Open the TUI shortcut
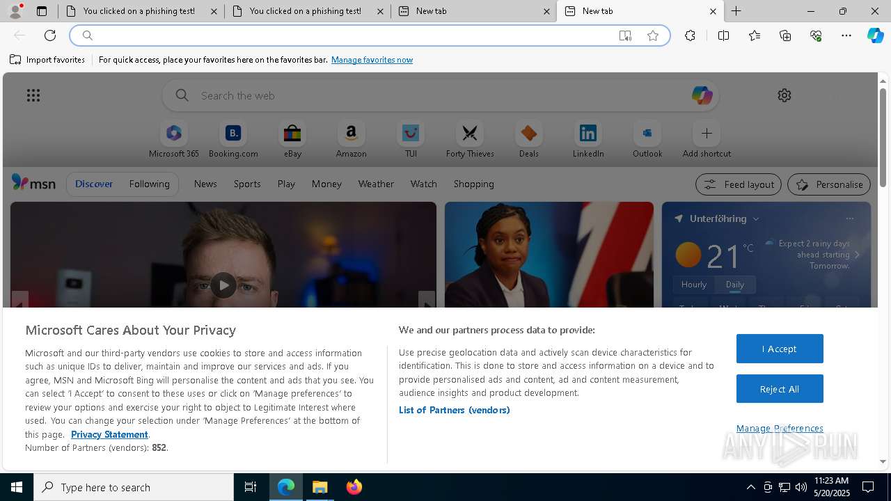891x501 pixels. (411, 140)
